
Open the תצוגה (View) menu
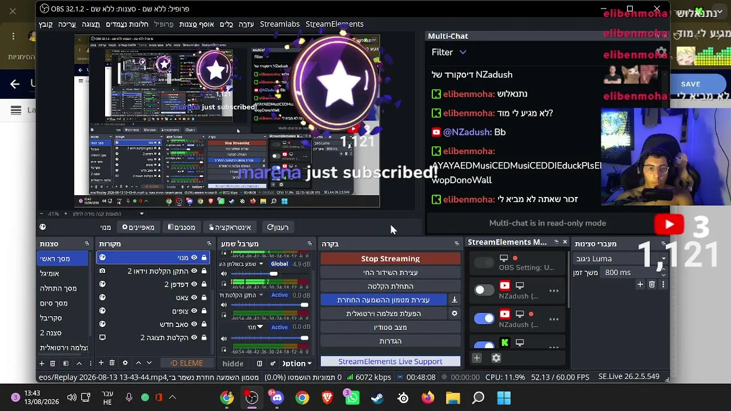91,24
